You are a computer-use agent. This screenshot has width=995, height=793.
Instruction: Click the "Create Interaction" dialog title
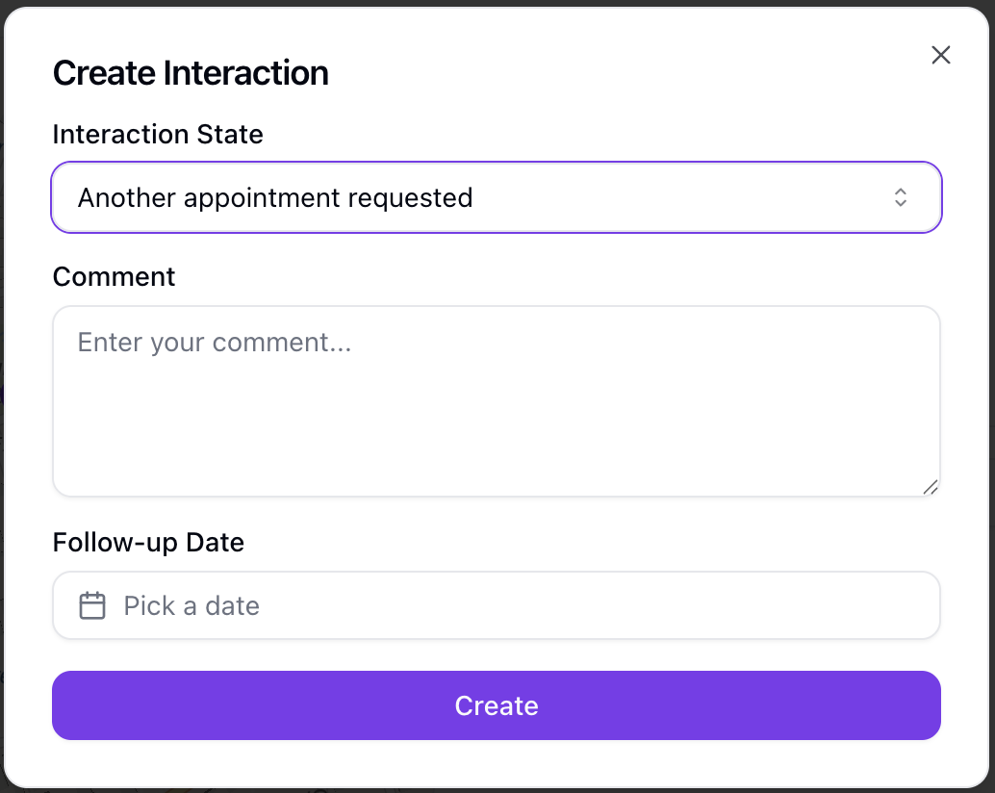191,73
